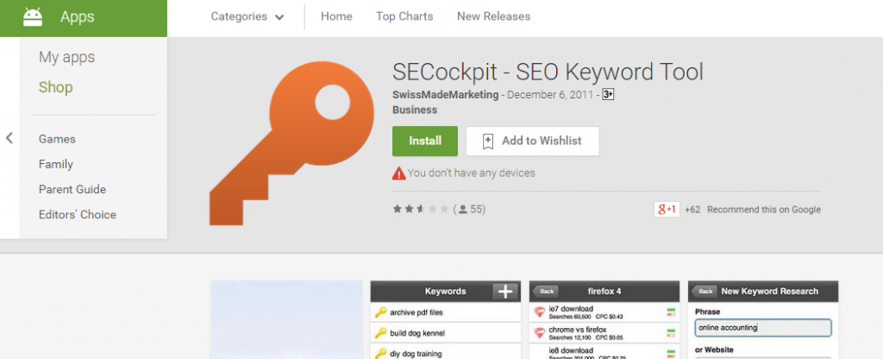This screenshot has height=359, width=883.
Task: Click key icon beside archive pdf files
Action: point(381,312)
